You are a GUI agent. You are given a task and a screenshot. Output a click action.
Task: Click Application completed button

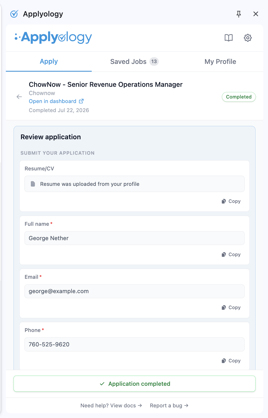[135, 384]
